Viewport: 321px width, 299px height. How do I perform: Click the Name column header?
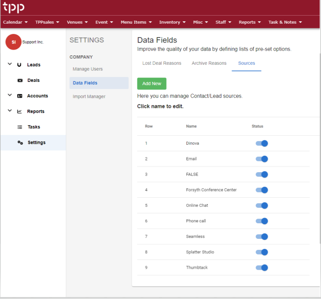pyautogui.click(x=191, y=126)
